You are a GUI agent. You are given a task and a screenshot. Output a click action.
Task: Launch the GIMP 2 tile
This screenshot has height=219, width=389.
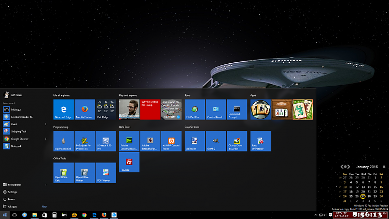[216, 141]
